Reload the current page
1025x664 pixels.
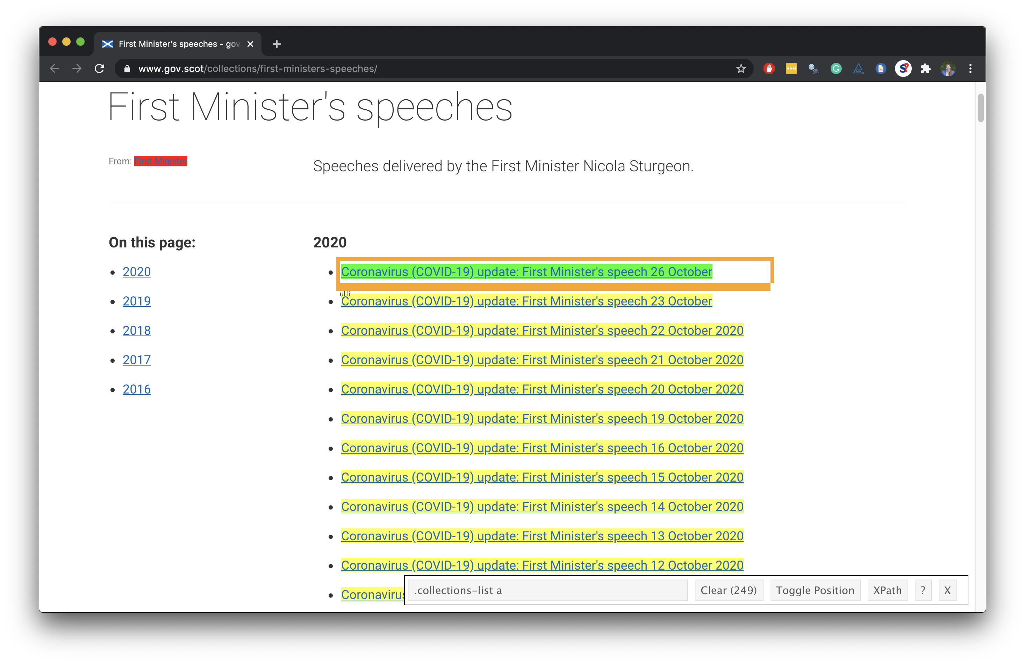point(100,68)
